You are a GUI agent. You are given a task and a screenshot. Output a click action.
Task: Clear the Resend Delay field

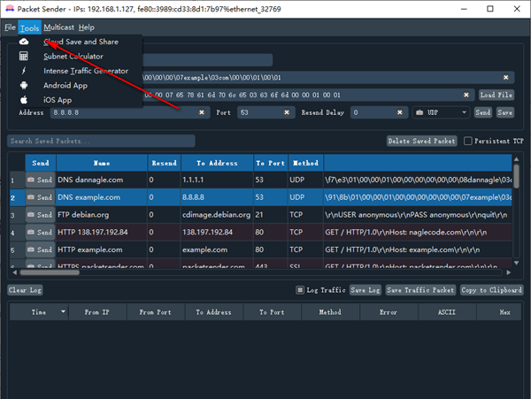[400, 112]
